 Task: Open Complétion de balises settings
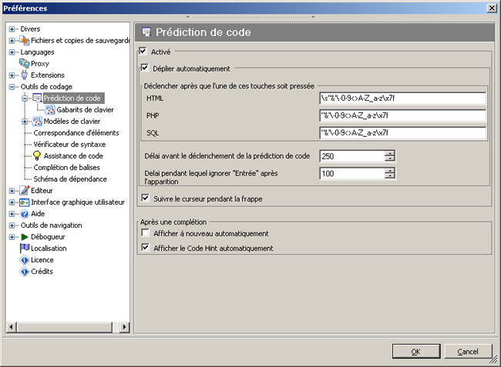[x=68, y=167]
